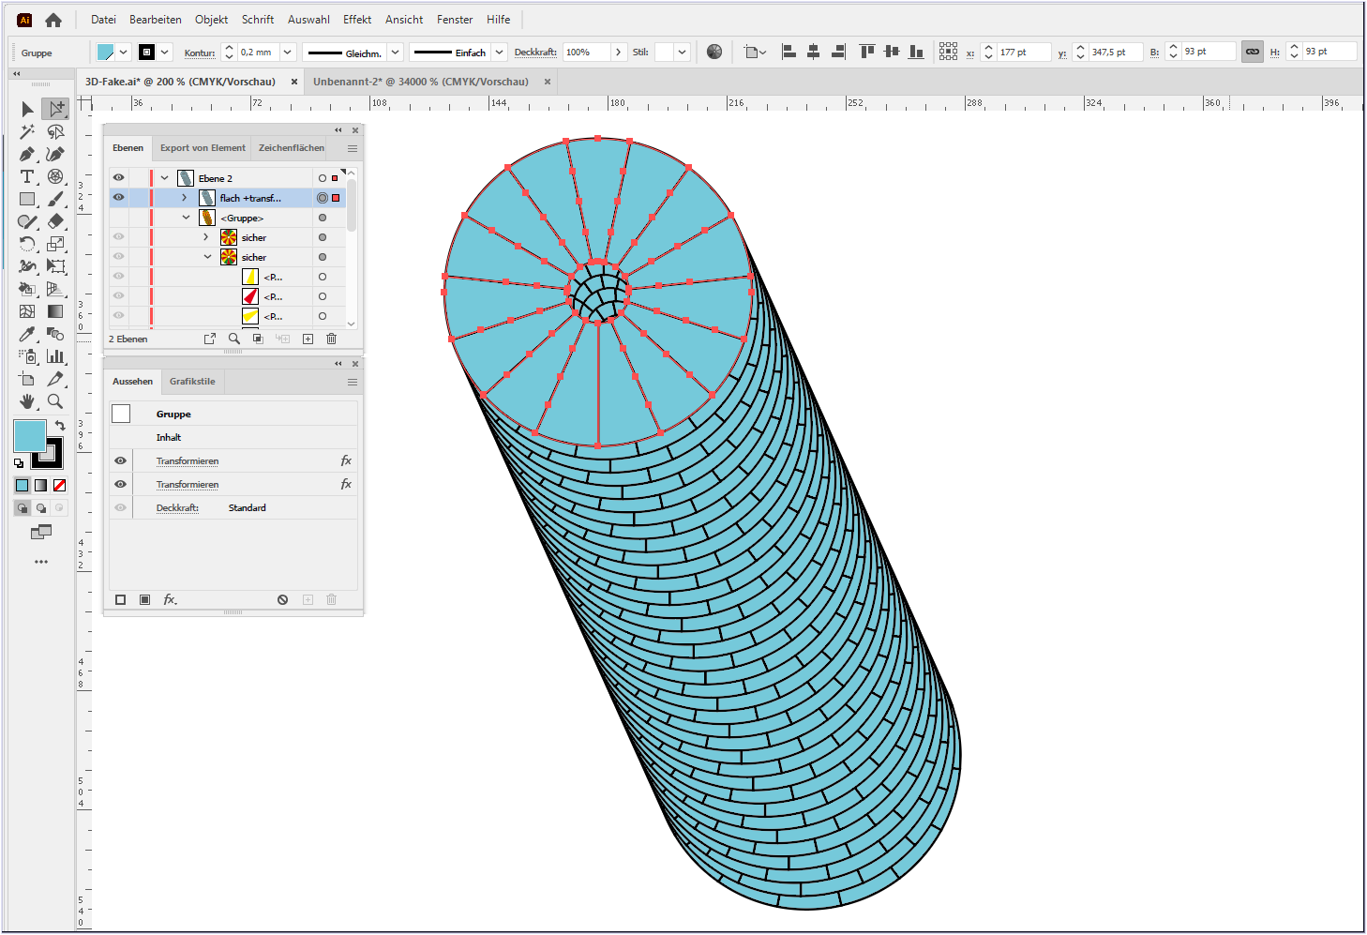
Task: Click the first Transformieren effect link
Action: coord(188,460)
